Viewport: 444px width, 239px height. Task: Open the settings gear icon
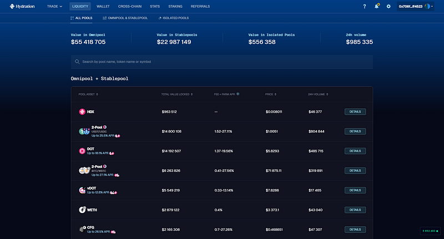click(389, 6)
